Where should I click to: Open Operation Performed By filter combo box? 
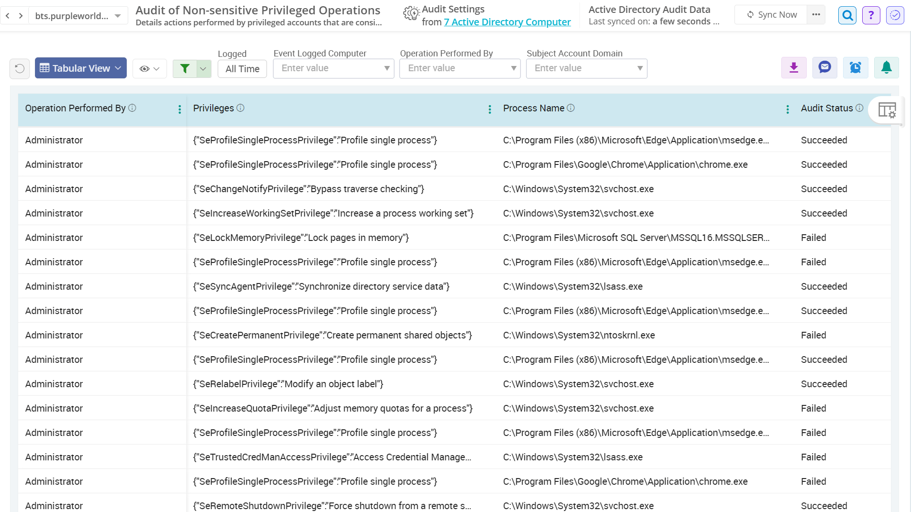click(x=460, y=68)
